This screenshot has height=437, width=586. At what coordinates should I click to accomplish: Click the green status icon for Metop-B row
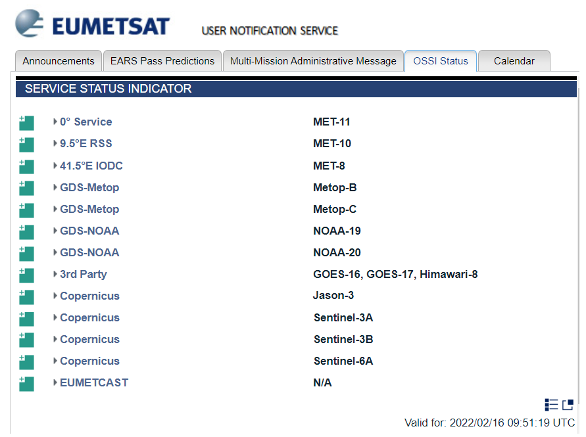click(x=26, y=188)
